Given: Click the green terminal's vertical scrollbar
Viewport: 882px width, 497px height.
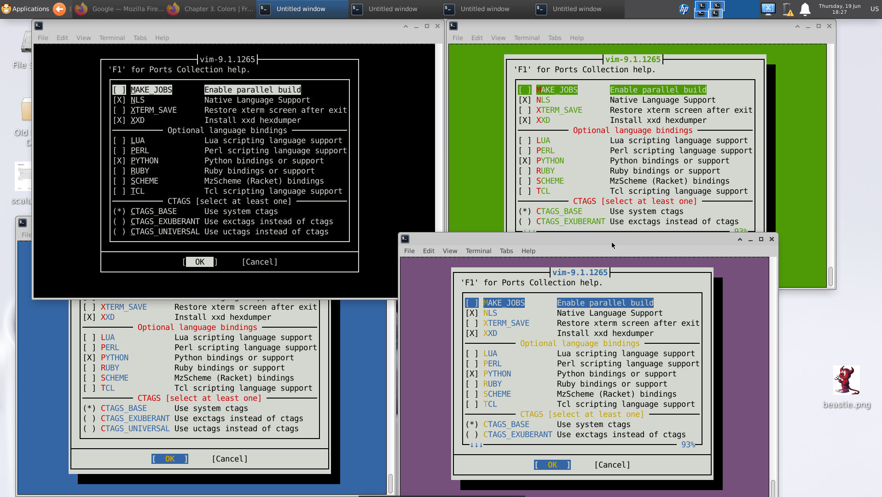Looking at the screenshot, I should click(830, 276).
